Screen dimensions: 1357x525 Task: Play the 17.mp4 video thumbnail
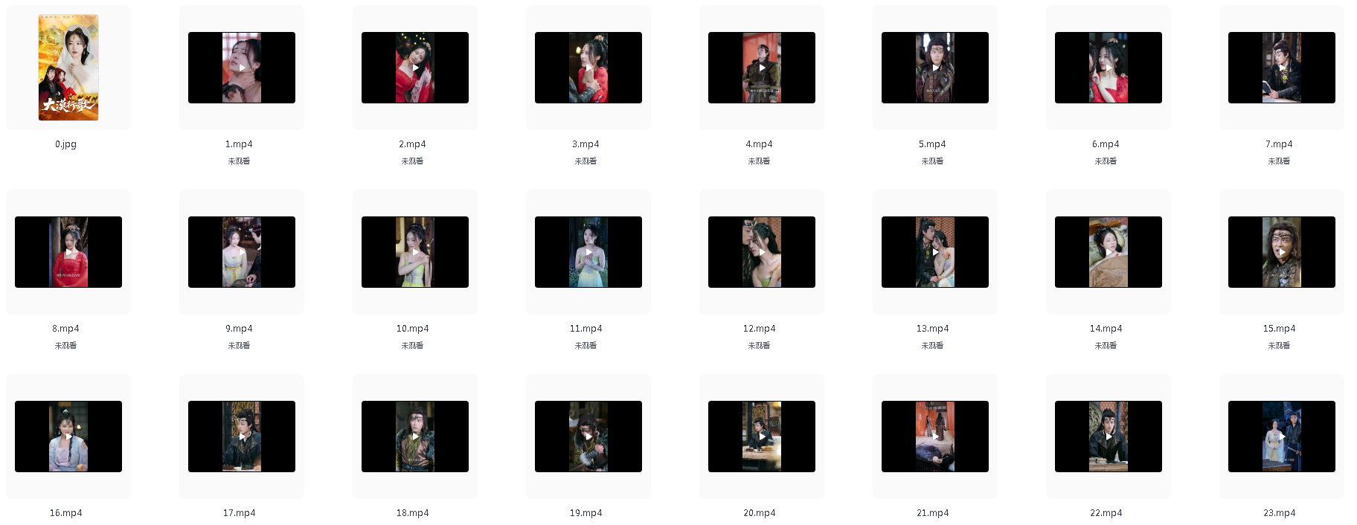[x=242, y=437]
